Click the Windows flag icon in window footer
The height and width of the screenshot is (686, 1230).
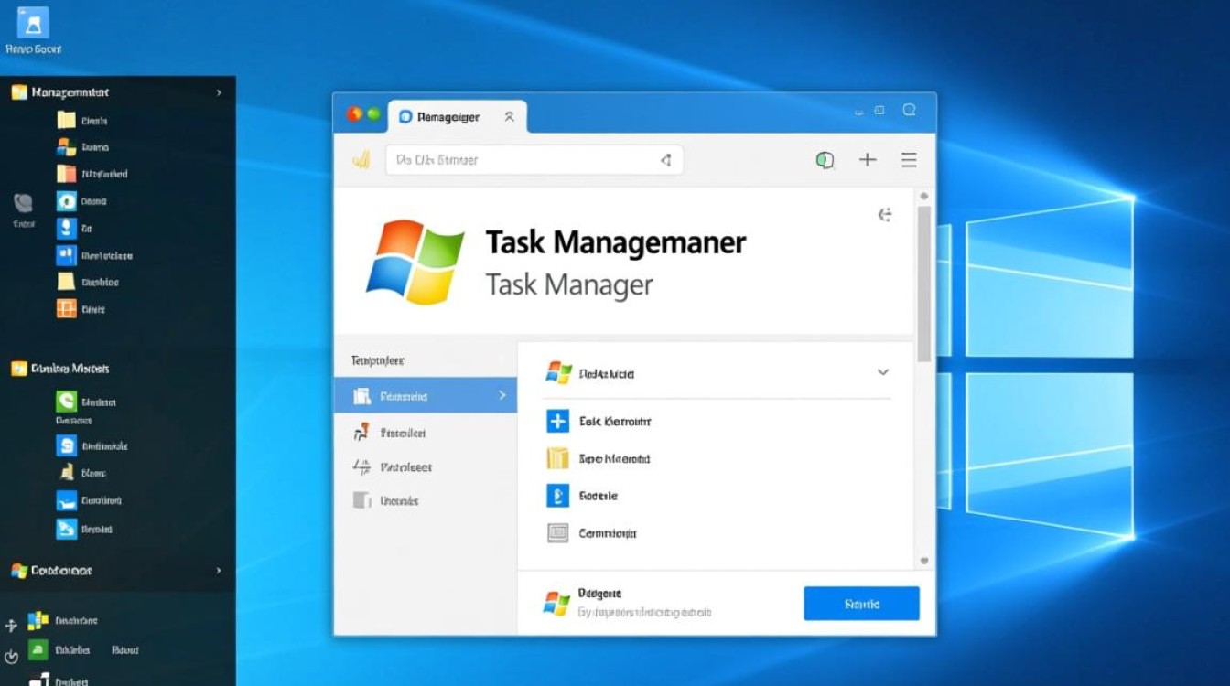[556, 603]
